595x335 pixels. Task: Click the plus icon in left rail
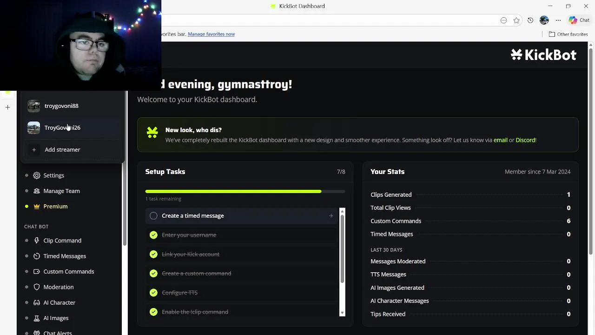tap(7, 107)
